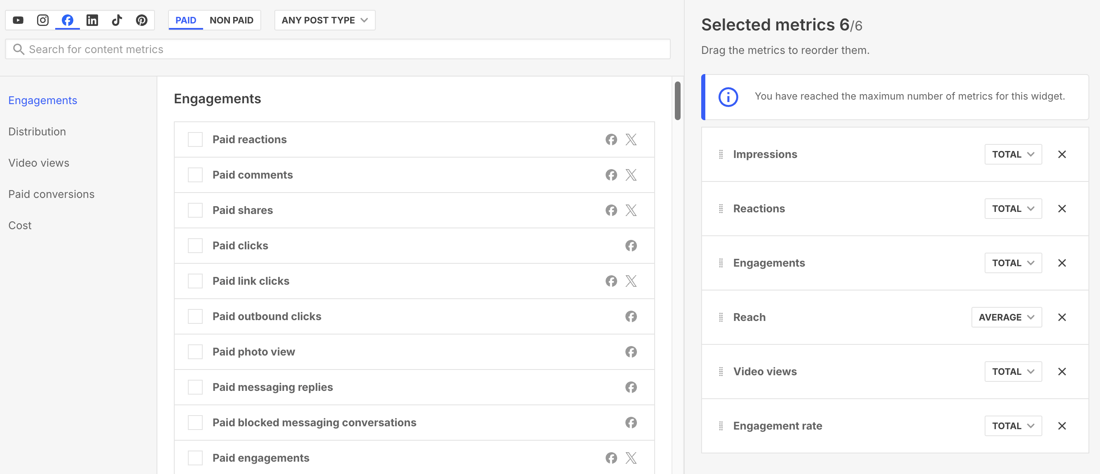1100x474 pixels.
Task: Click Facebook icon in Paid clicks row
Action: tap(631, 246)
